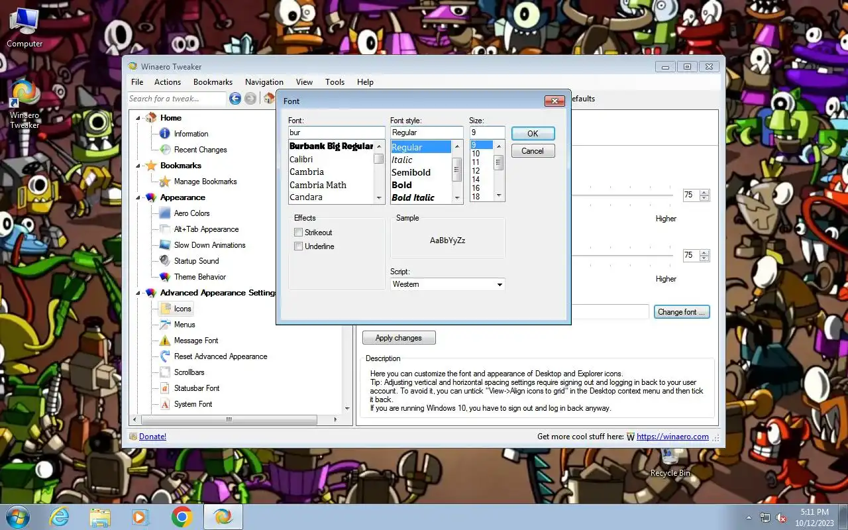Viewport: 848px width, 530px height.
Task: Click the blue back navigation arrow
Action: coord(235,99)
